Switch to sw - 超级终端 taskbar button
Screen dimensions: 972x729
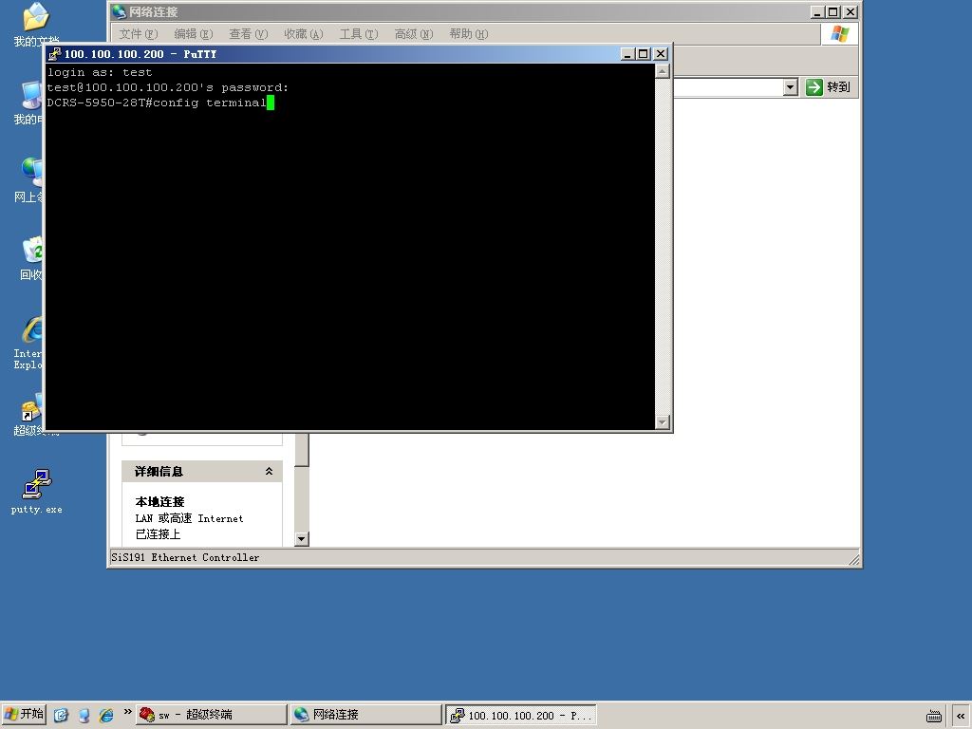pos(211,715)
